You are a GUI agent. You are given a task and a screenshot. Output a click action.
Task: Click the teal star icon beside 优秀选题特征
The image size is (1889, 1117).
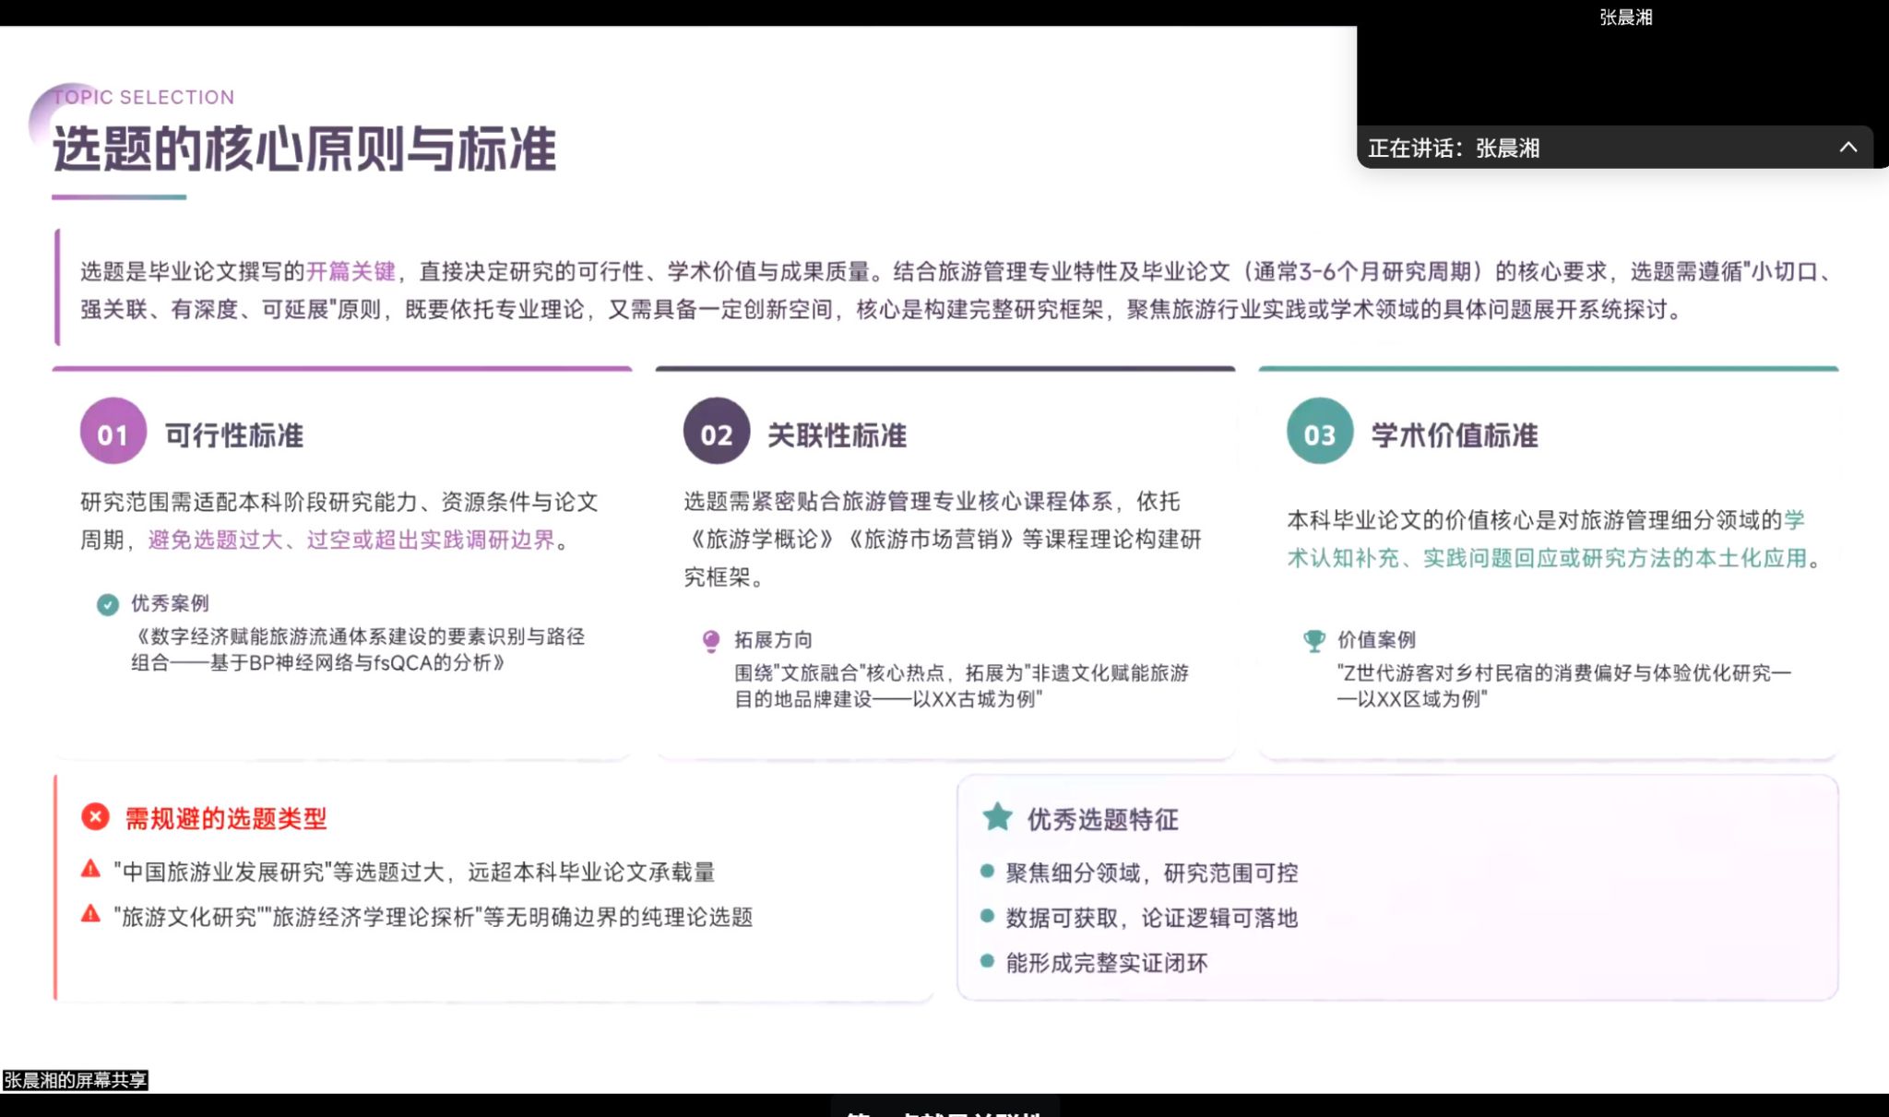tap(997, 817)
